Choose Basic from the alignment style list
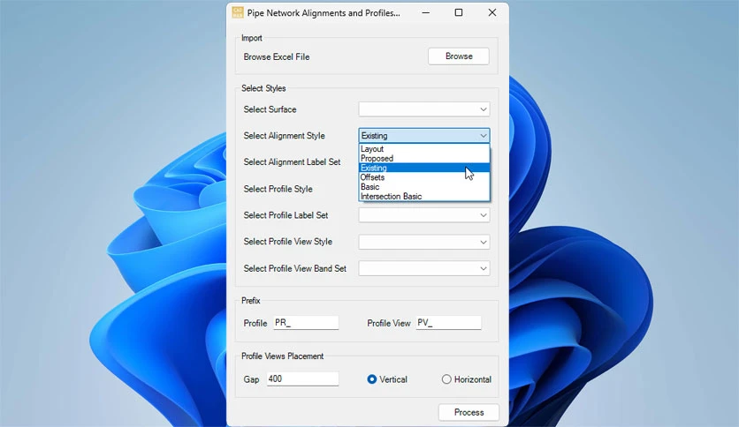The image size is (739, 427). pos(423,187)
